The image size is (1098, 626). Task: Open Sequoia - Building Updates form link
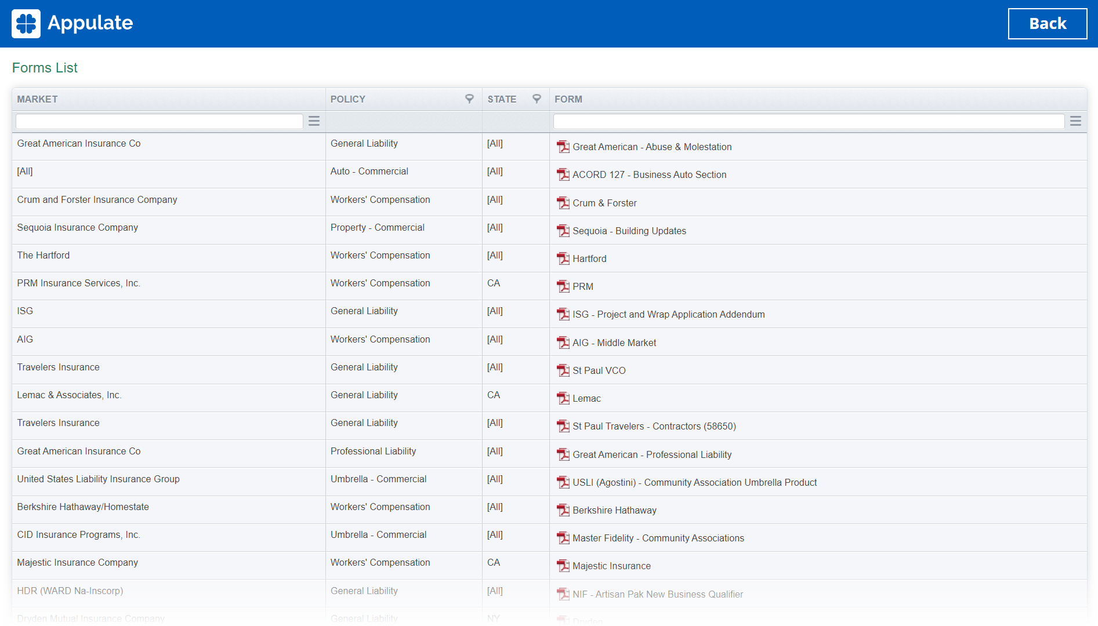pos(629,231)
